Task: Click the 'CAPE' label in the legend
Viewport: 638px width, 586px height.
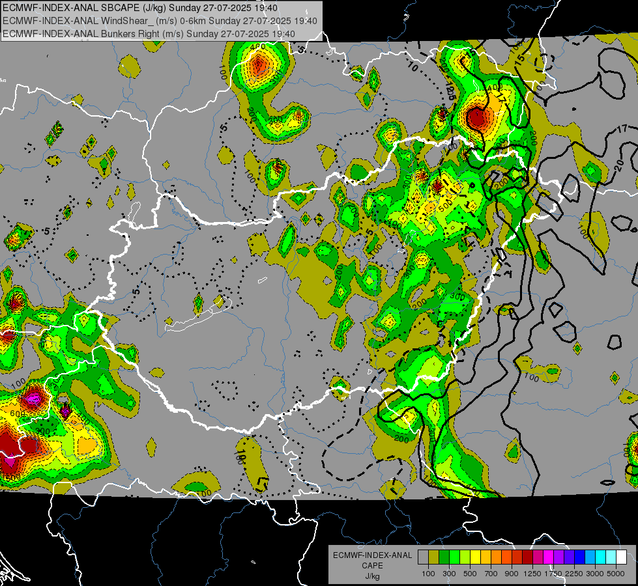Action: point(372,566)
